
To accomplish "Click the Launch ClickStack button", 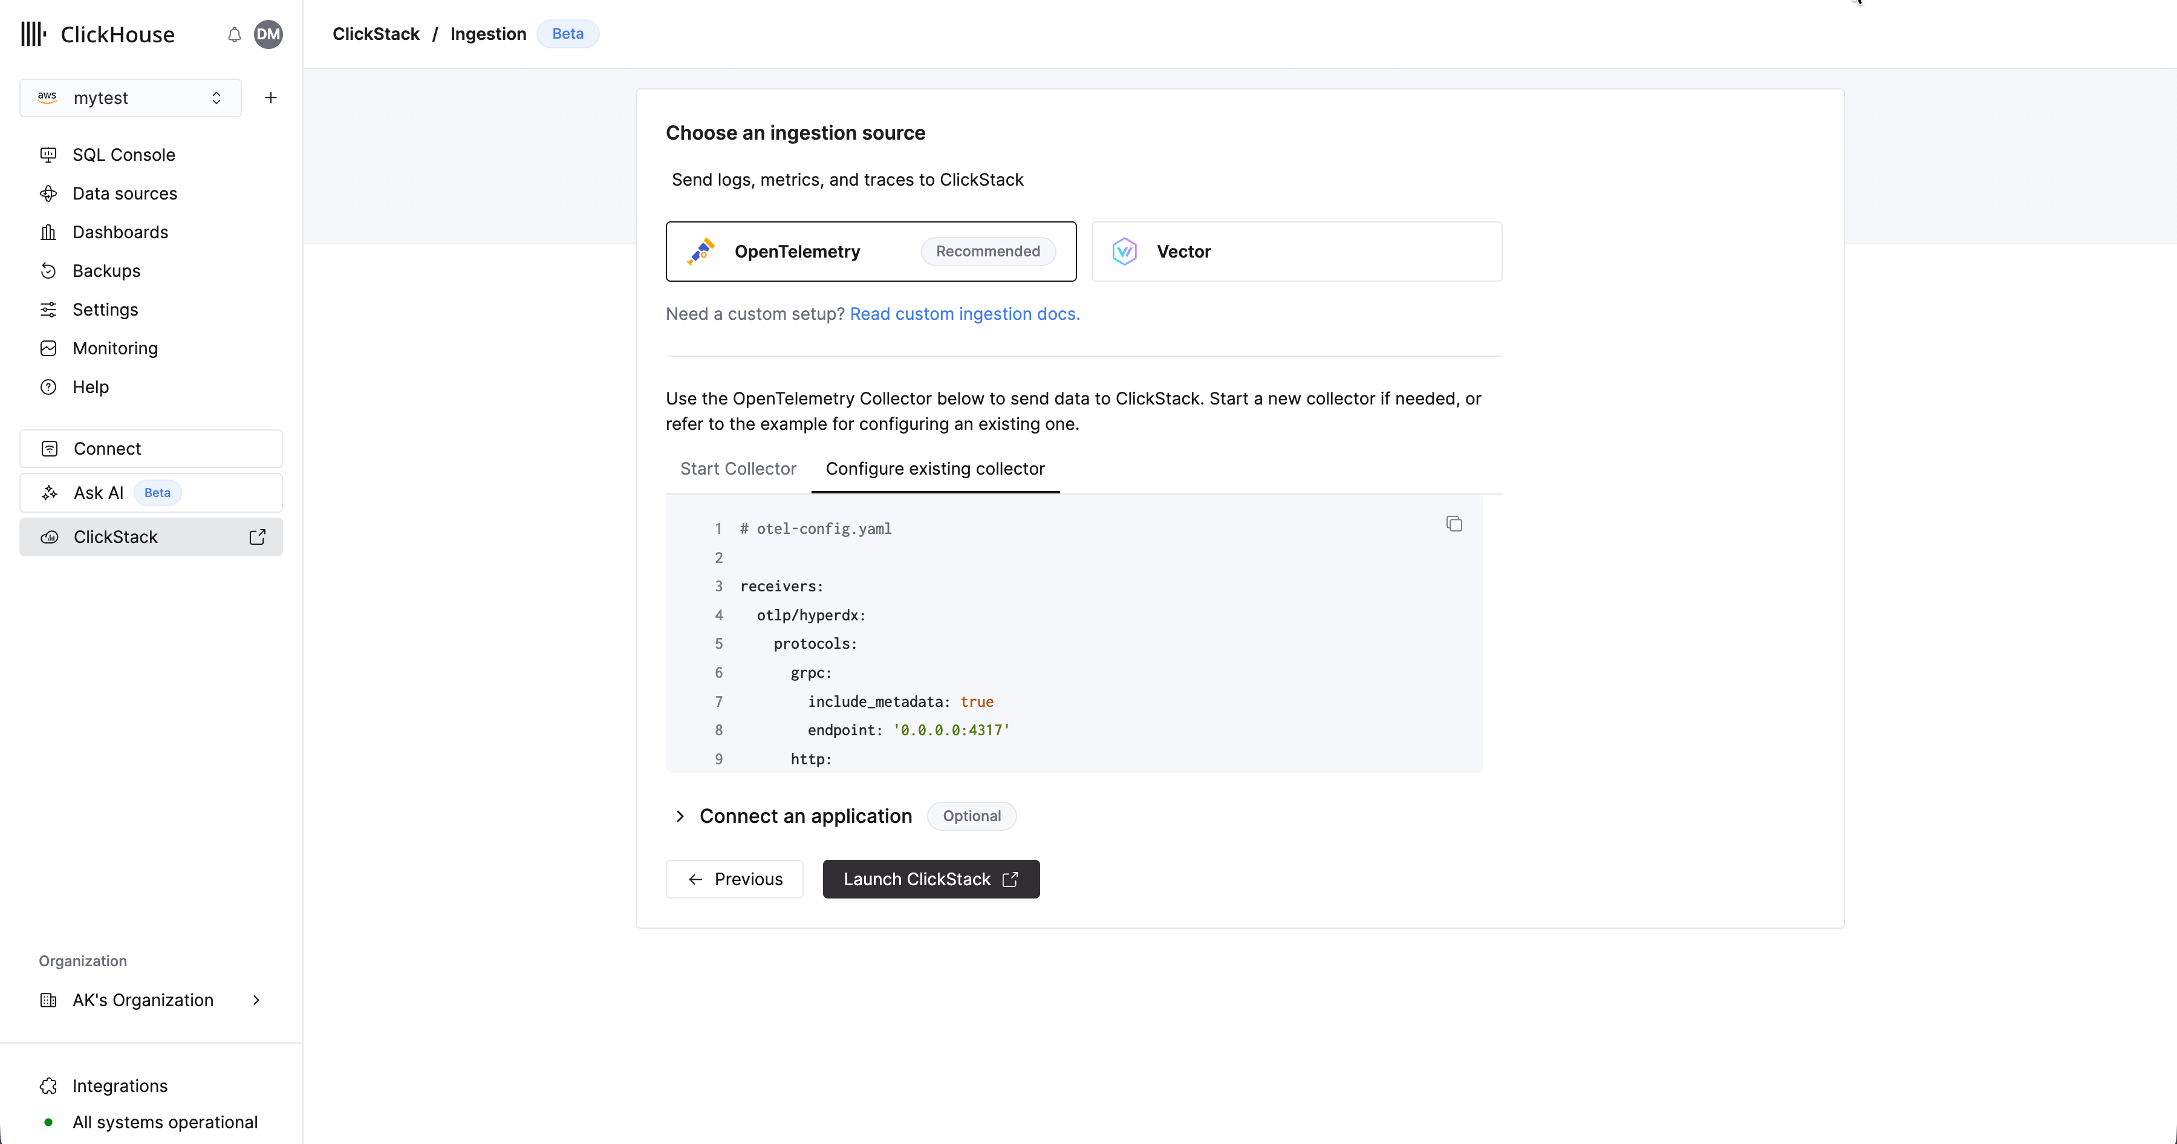I will pos(931,880).
